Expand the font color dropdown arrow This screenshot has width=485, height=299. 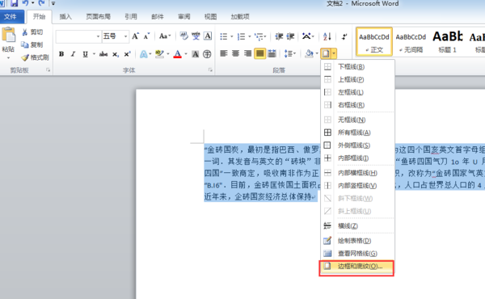click(186, 54)
